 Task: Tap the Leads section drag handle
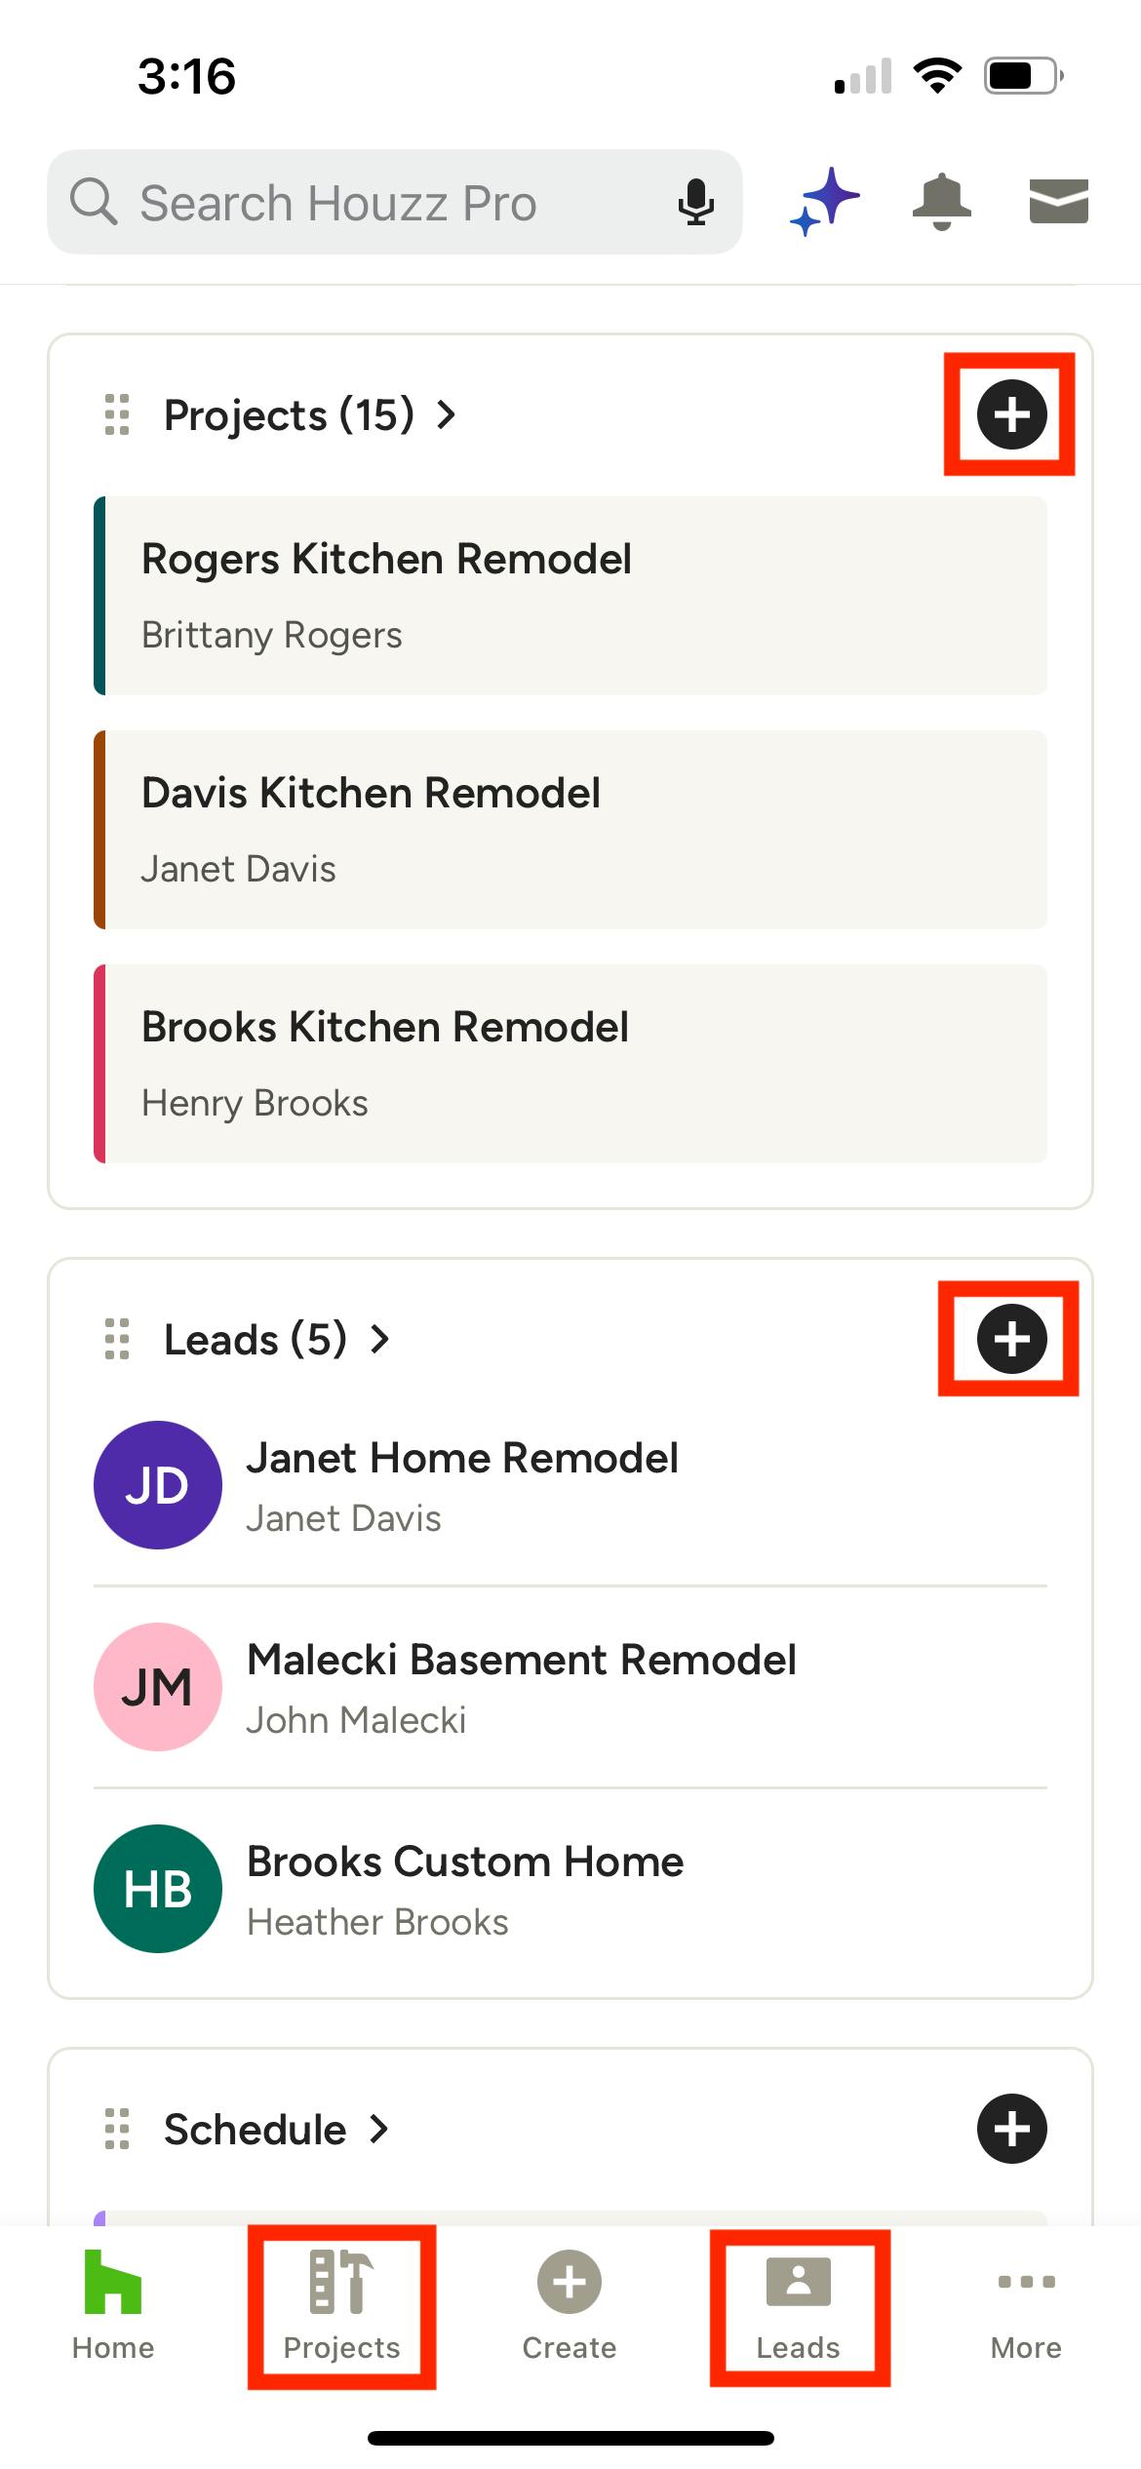(x=117, y=1339)
